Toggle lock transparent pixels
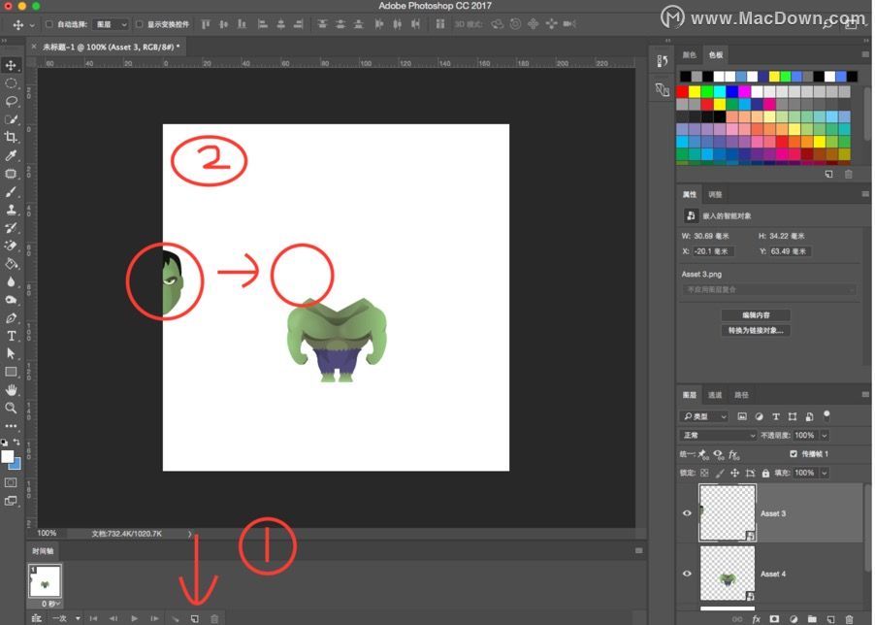The width and height of the screenshot is (875, 625). click(705, 474)
